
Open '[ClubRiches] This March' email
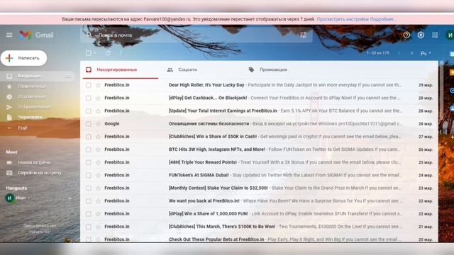point(259,227)
